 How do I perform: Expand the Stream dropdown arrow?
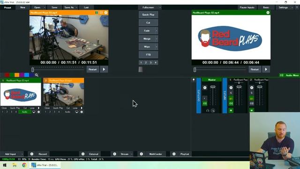[132, 154]
